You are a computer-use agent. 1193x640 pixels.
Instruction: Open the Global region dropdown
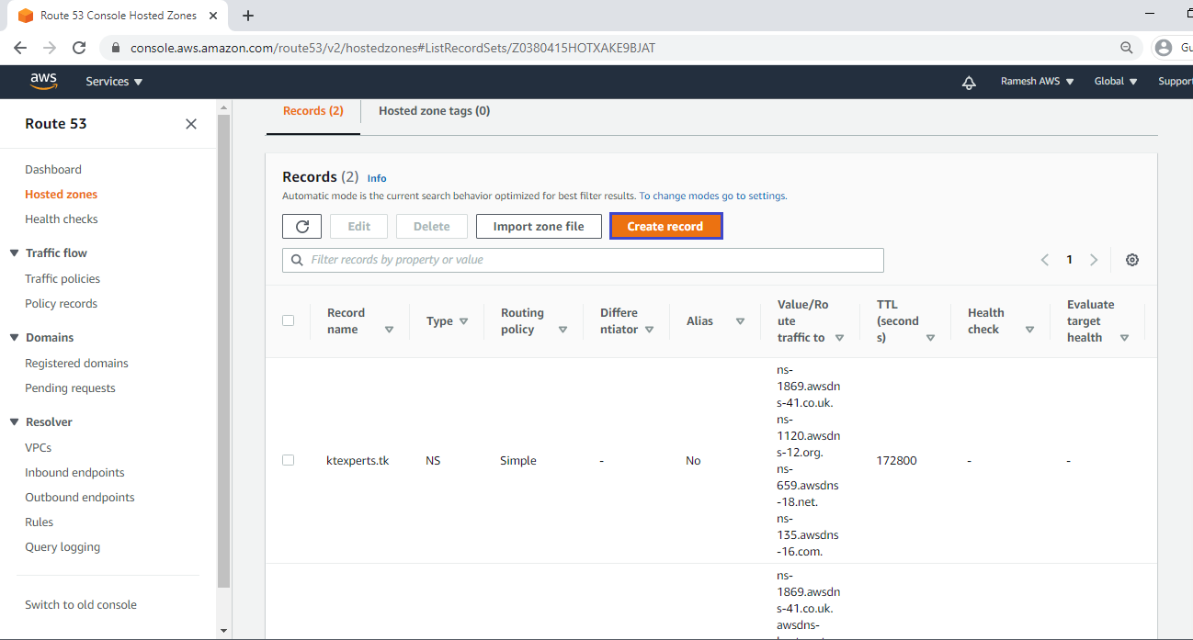point(1116,82)
